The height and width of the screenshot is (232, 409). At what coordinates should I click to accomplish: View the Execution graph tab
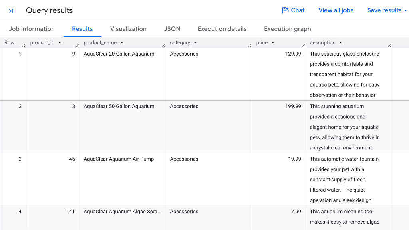(288, 29)
